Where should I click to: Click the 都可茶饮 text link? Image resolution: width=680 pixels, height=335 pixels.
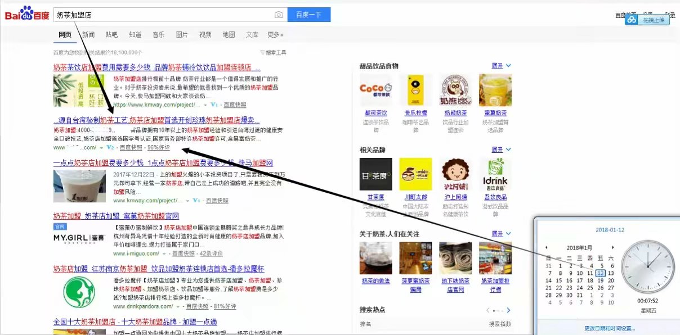376,113
